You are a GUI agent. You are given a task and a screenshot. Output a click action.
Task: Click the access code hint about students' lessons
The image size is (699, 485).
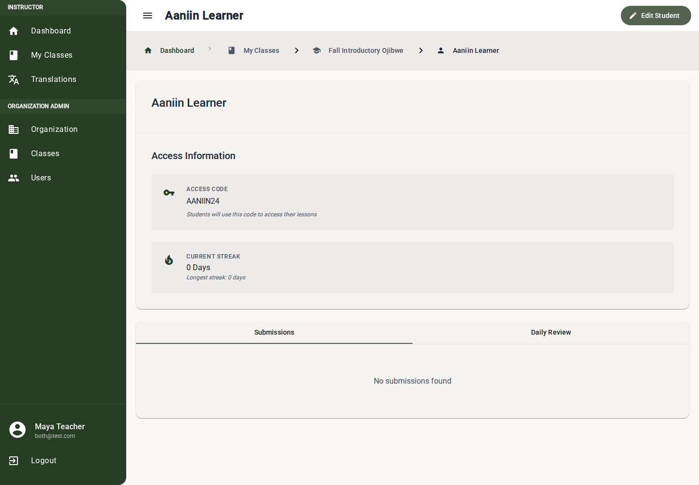point(251,214)
